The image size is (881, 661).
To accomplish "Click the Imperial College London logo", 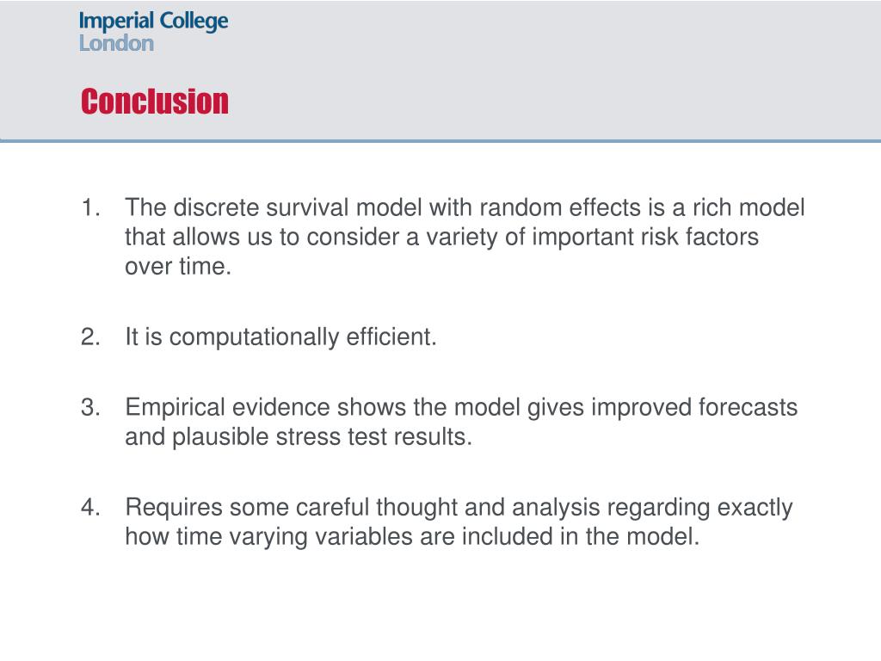I will (x=153, y=32).
